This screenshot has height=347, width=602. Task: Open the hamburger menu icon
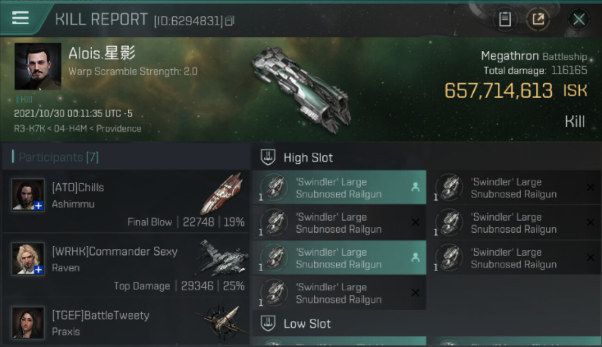pyautogui.click(x=20, y=18)
